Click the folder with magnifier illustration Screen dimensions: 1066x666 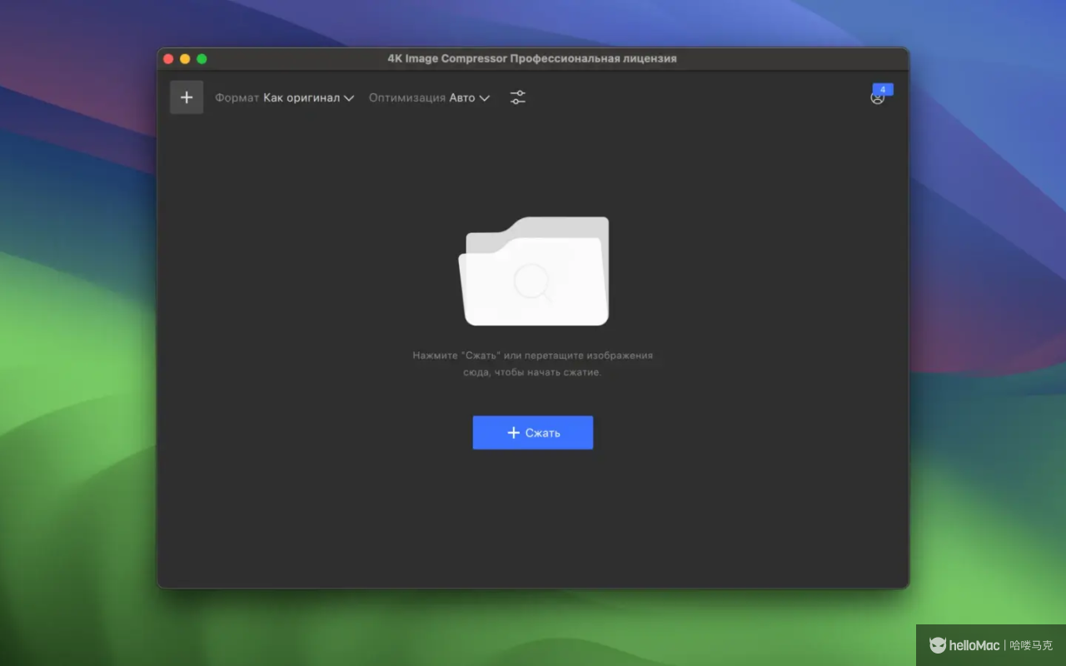(534, 271)
